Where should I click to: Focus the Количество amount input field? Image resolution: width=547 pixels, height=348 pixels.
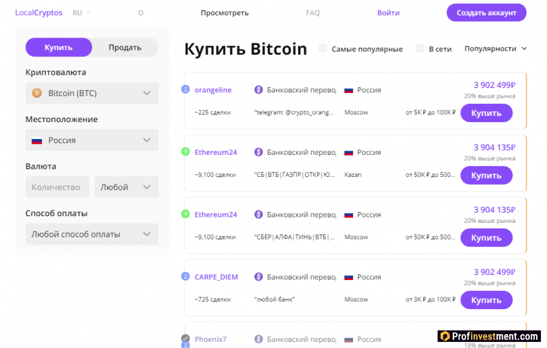click(x=57, y=187)
